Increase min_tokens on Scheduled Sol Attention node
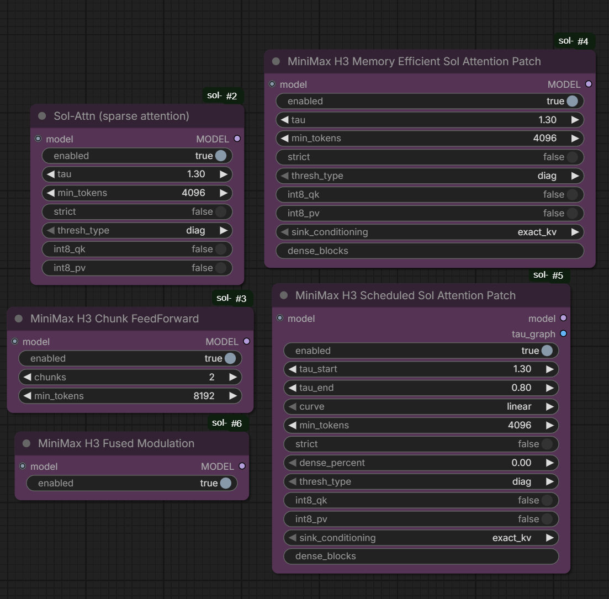 [550, 425]
